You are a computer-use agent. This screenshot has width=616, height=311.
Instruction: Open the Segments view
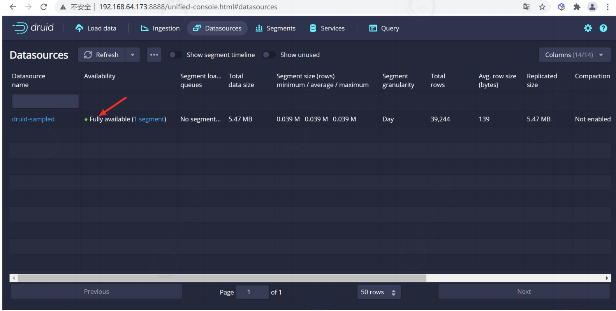pos(275,28)
